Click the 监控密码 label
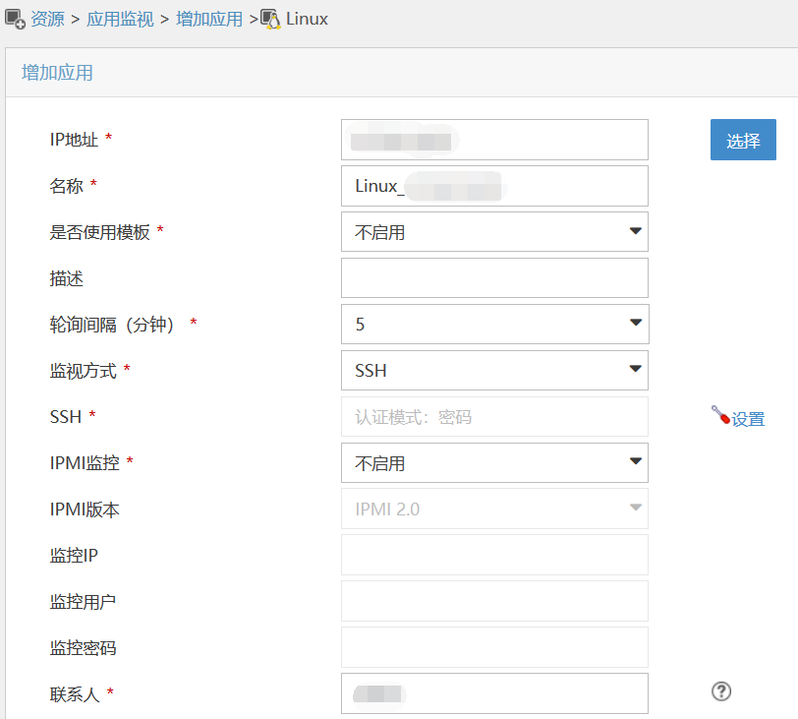The height and width of the screenshot is (719, 798). [x=83, y=648]
